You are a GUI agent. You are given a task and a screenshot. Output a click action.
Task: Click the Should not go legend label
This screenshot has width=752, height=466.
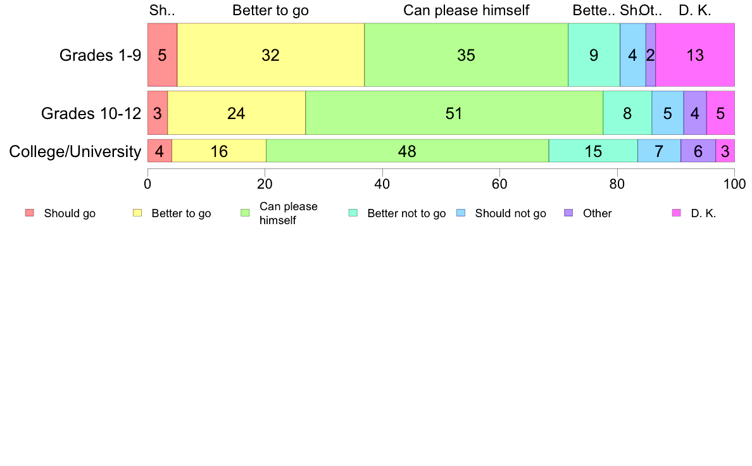pos(511,213)
